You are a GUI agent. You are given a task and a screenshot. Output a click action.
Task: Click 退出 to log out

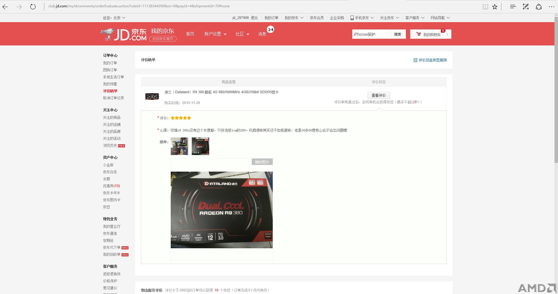tap(254, 18)
